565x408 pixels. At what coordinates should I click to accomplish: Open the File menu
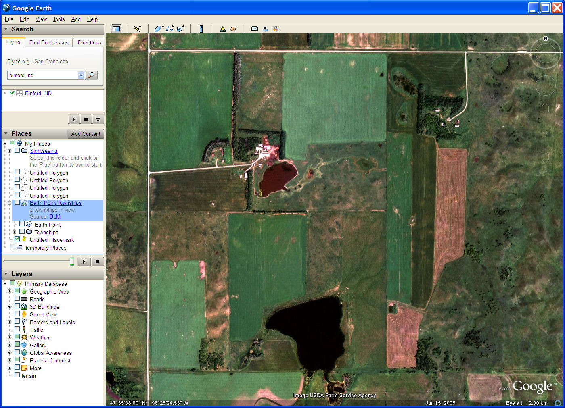tap(9, 19)
